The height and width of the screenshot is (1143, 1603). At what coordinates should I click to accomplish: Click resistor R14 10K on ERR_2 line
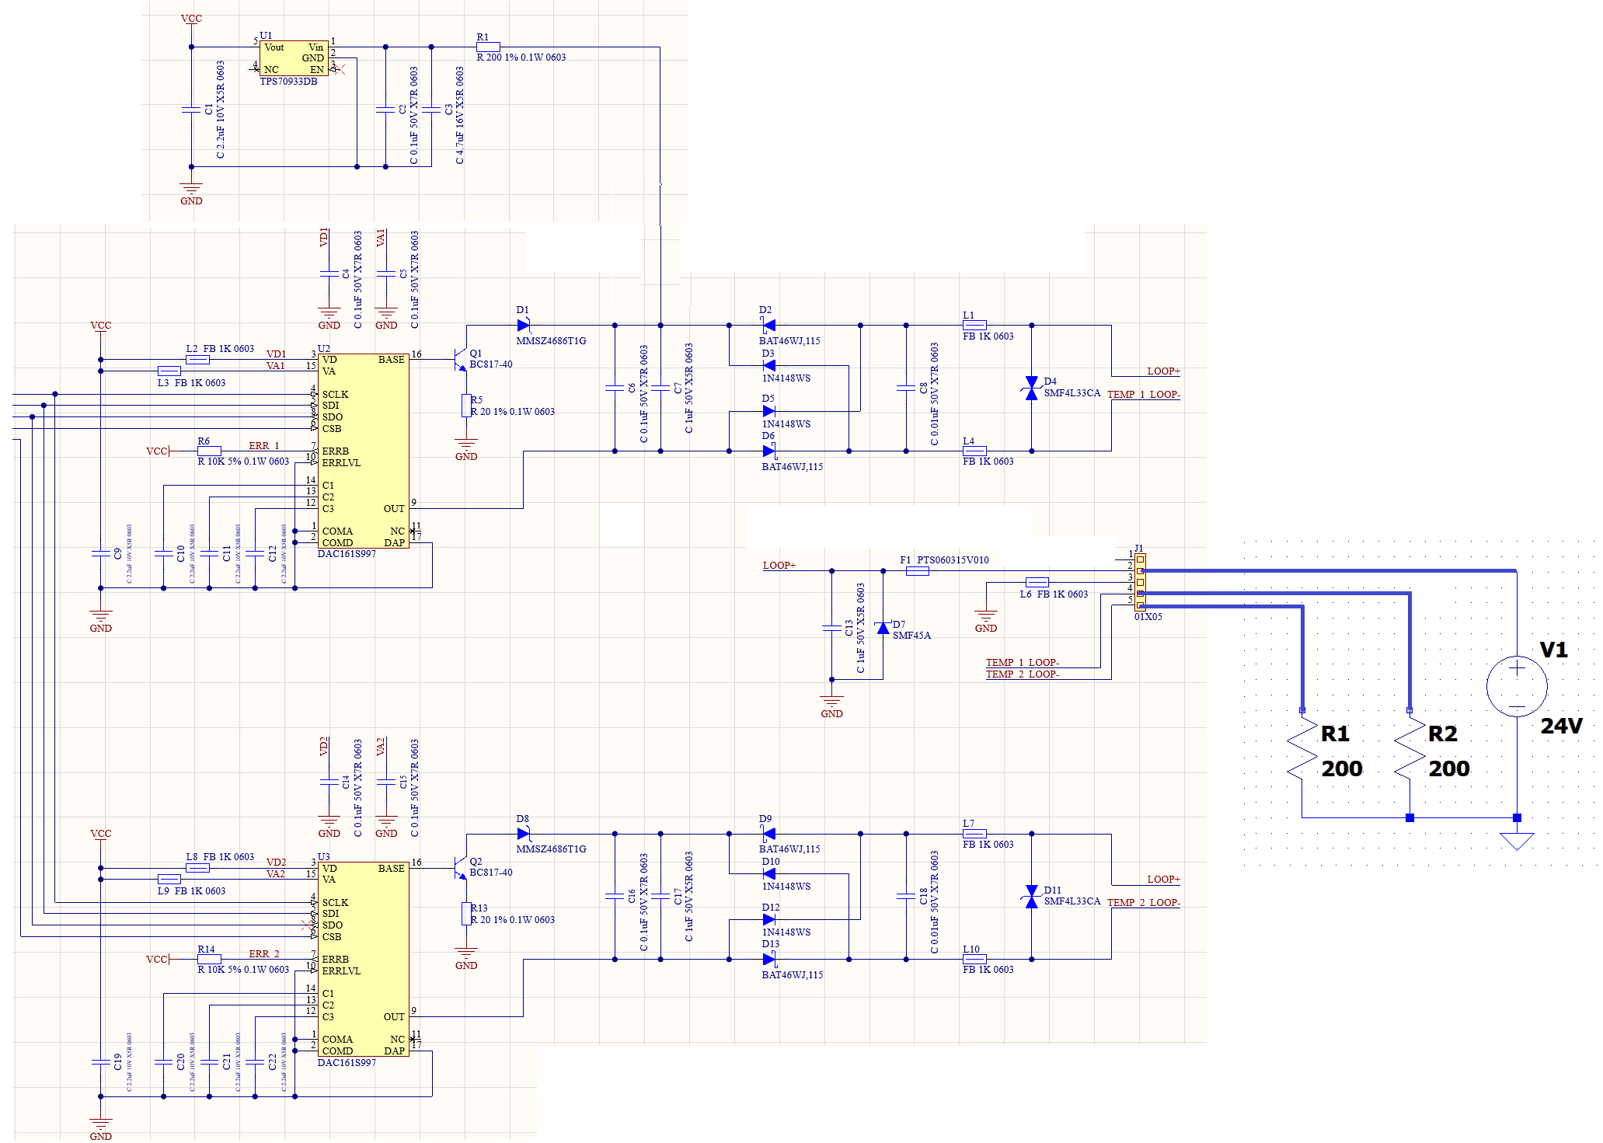[209, 959]
